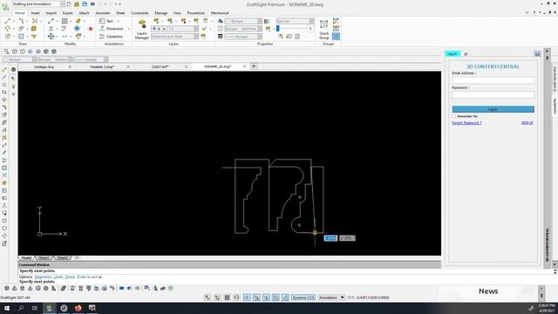The image size is (558, 314).
Task: Toggle the ESnap status bar button
Action: [247, 297]
